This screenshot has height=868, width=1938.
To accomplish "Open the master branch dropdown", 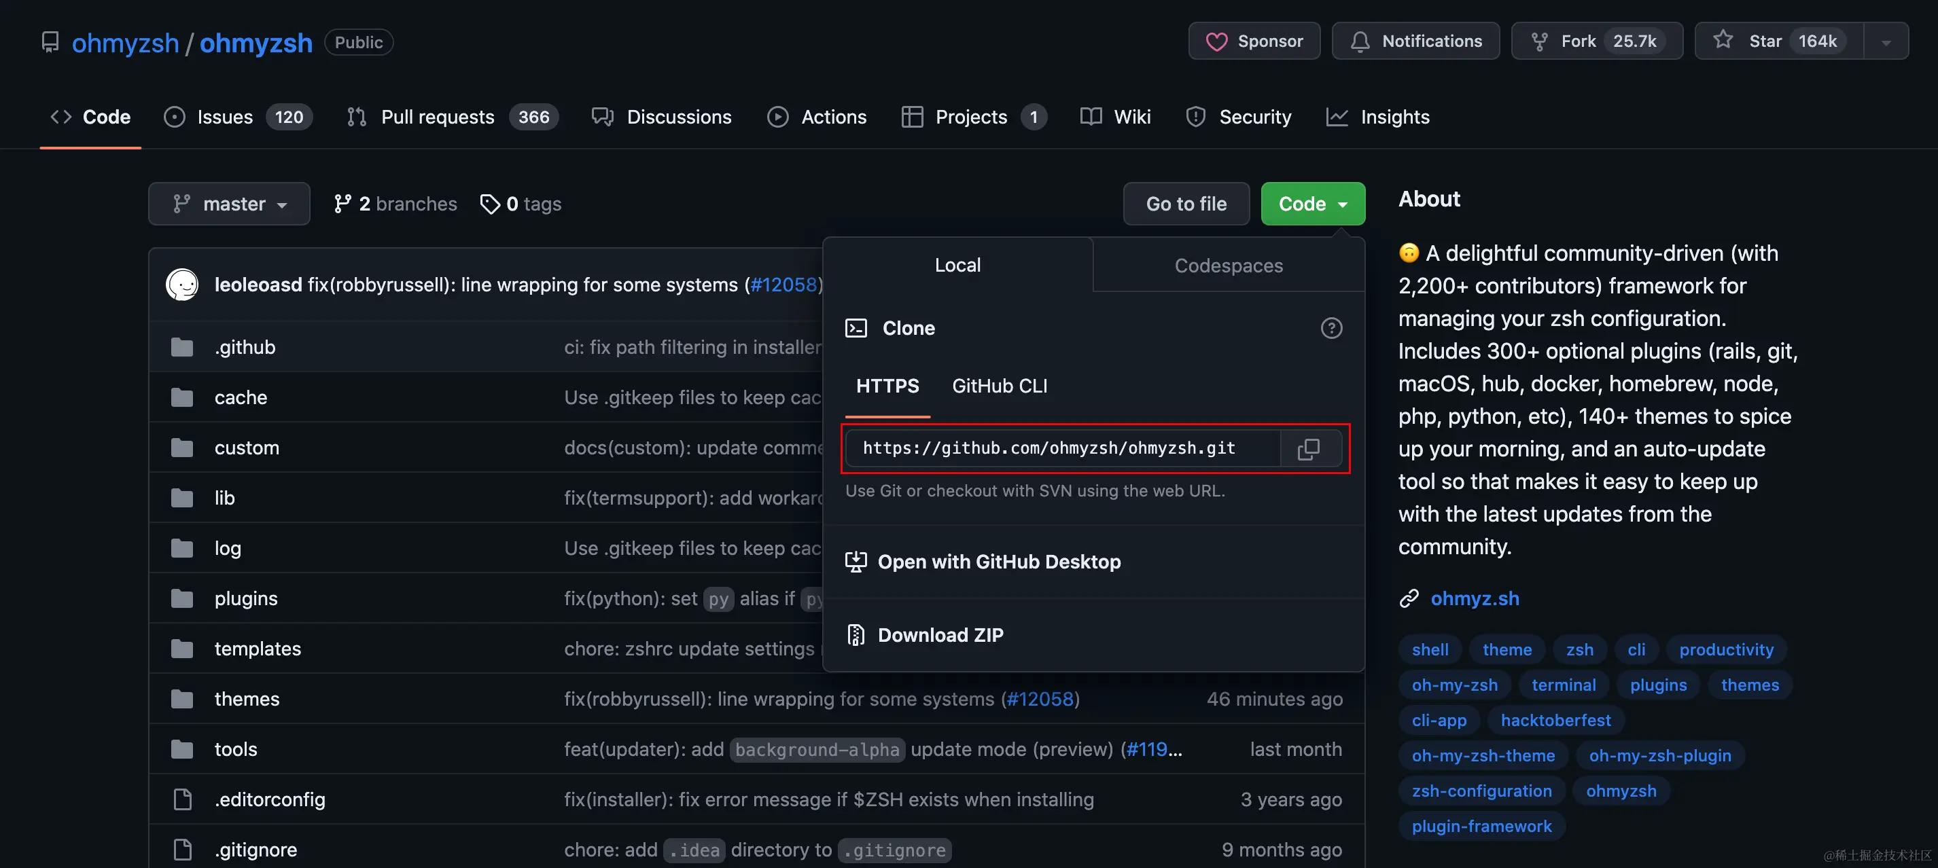I will 229,204.
